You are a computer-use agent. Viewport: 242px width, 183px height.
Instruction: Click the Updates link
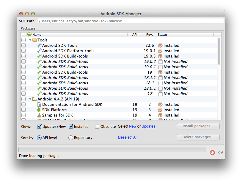click(148, 126)
